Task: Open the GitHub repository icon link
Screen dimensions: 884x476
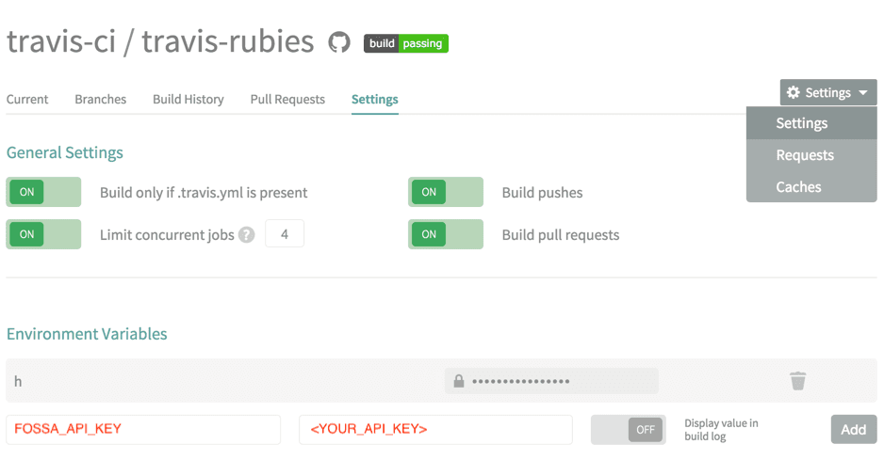Action: [339, 42]
